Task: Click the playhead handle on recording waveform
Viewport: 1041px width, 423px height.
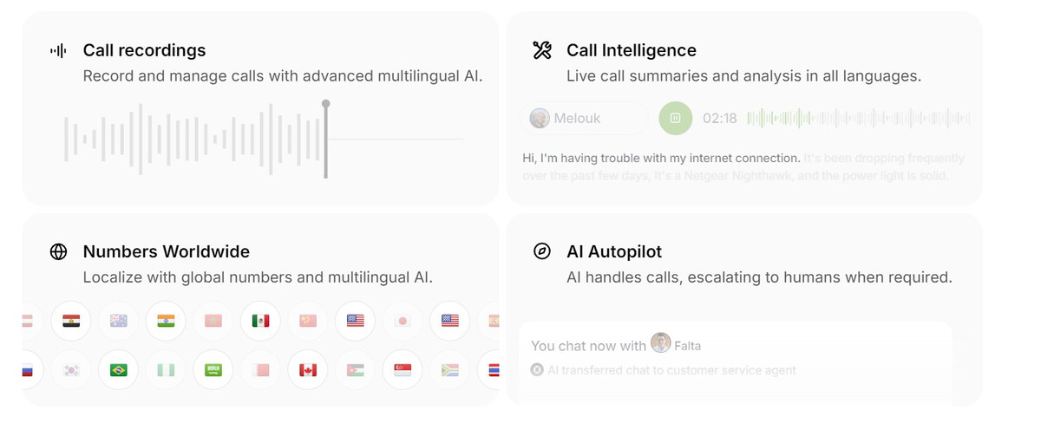Action: pyautogui.click(x=326, y=104)
